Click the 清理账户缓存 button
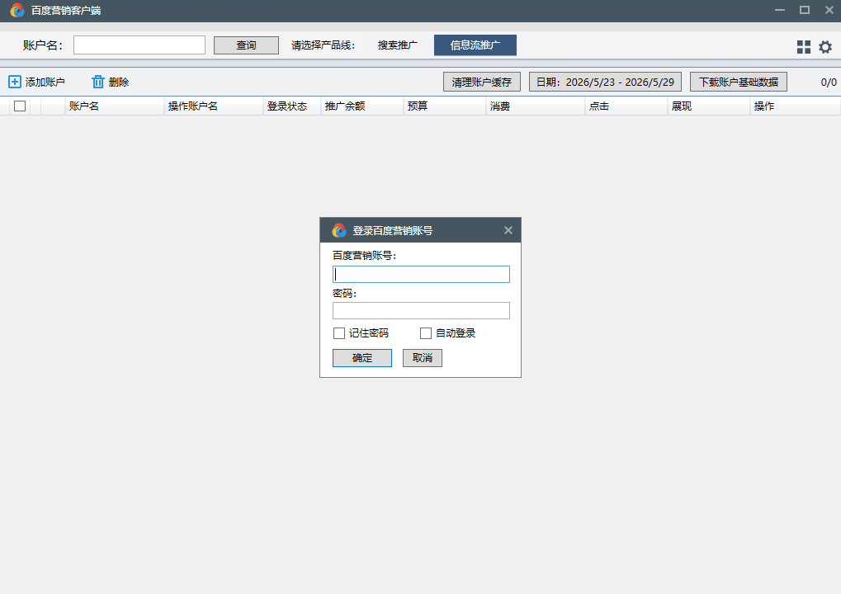 (482, 82)
